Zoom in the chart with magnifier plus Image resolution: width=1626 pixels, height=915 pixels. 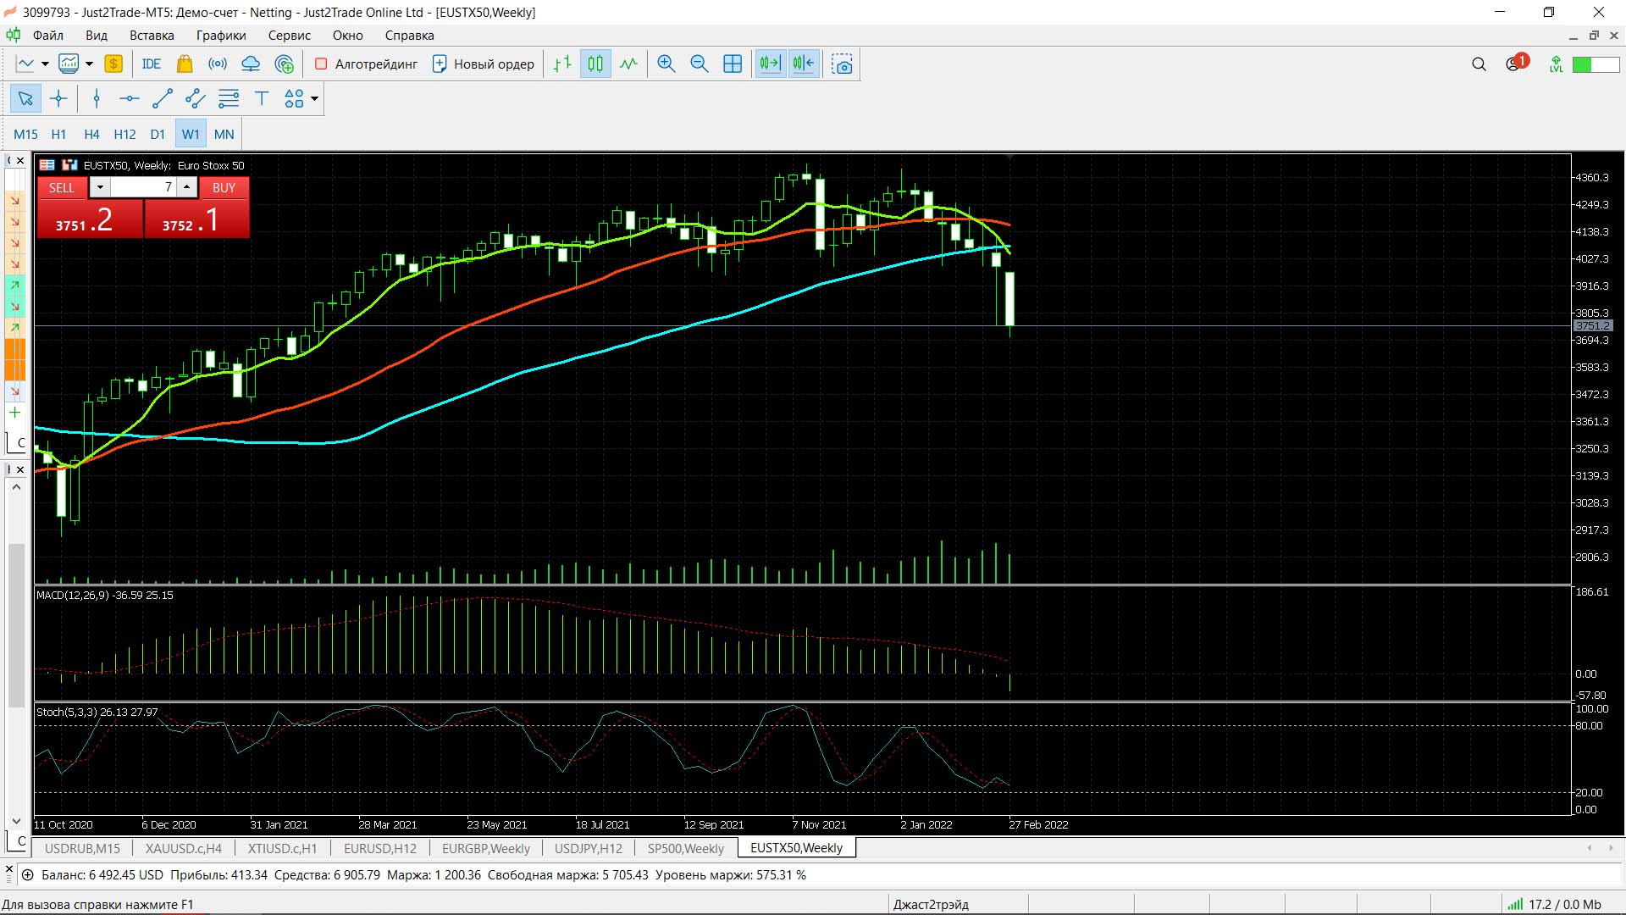666,64
